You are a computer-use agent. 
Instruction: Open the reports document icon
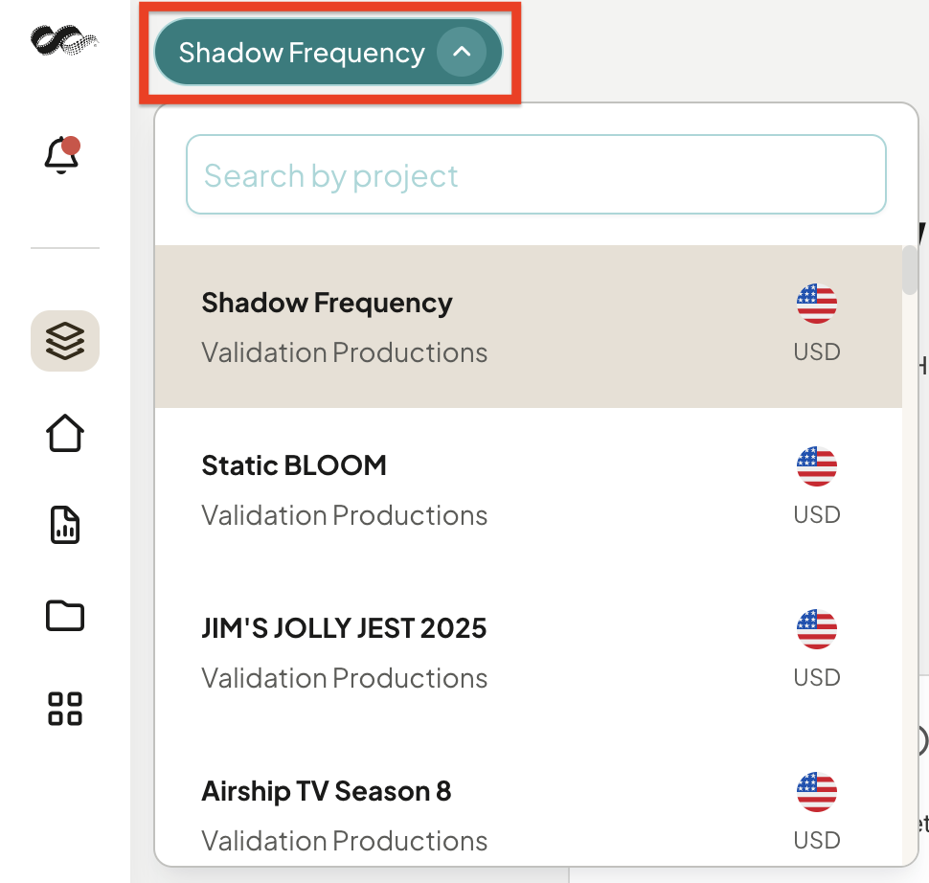(x=64, y=525)
